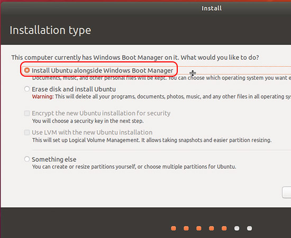This screenshot has width=291, height=238.
Task: Click the first white progress dot
Action: coord(237,228)
